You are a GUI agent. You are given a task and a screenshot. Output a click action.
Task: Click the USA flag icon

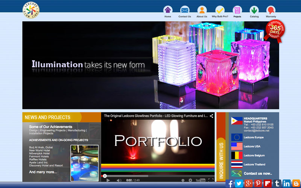pos(237,146)
